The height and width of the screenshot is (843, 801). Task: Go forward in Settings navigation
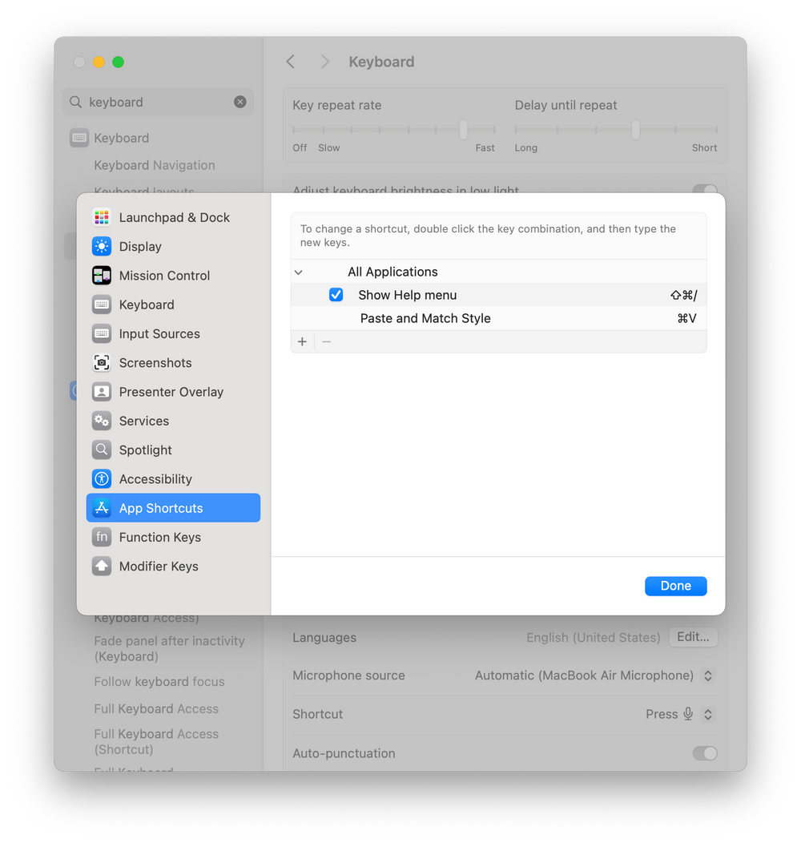(324, 62)
